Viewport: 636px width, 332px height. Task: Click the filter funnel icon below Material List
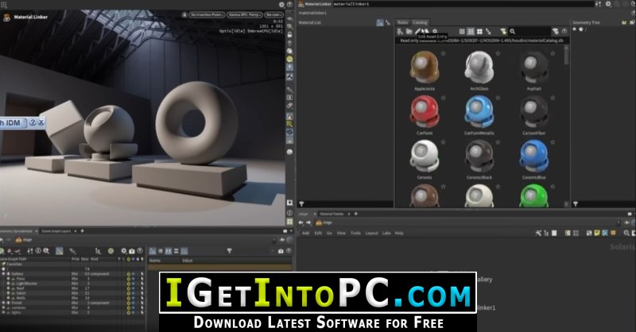tap(301, 204)
